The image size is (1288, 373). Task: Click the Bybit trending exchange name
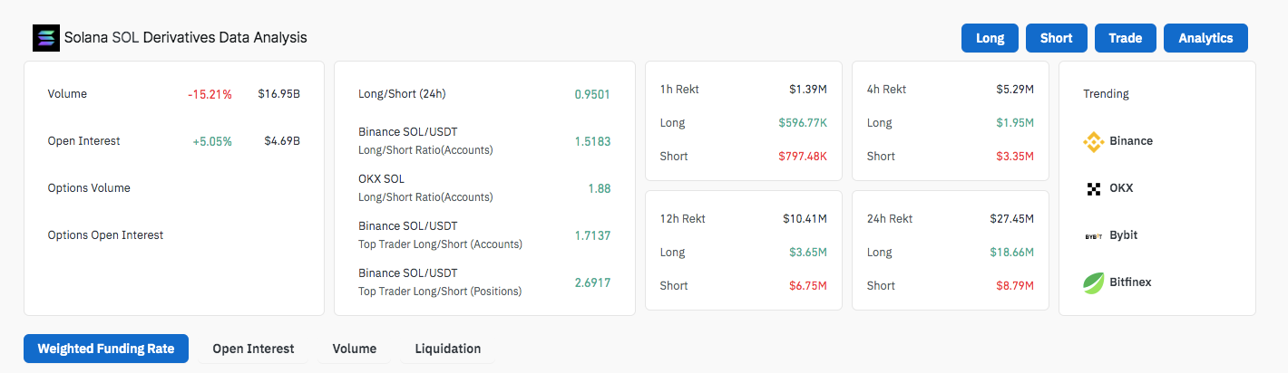coord(1123,235)
